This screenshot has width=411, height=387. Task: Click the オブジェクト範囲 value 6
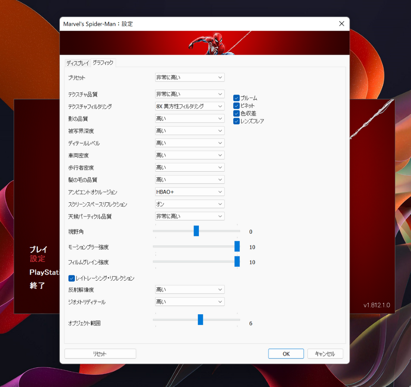(251, 324)
